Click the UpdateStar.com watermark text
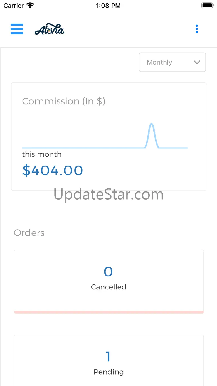Viewport: 217px width, 386px height. (108, 194)
